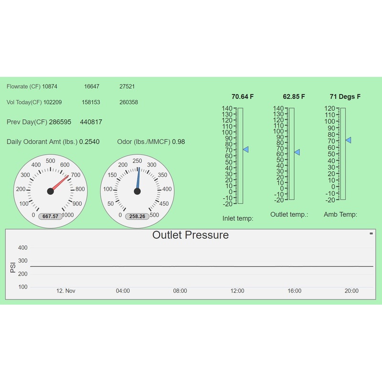Viewport: 382px width, 382px height.
Task: Click the PSI axis label on chart
Action: tap(13, 267)
